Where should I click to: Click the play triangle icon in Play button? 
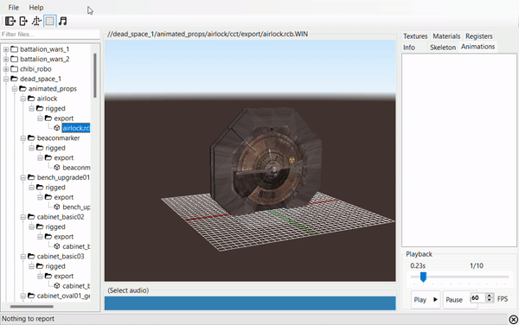point(435,300)
